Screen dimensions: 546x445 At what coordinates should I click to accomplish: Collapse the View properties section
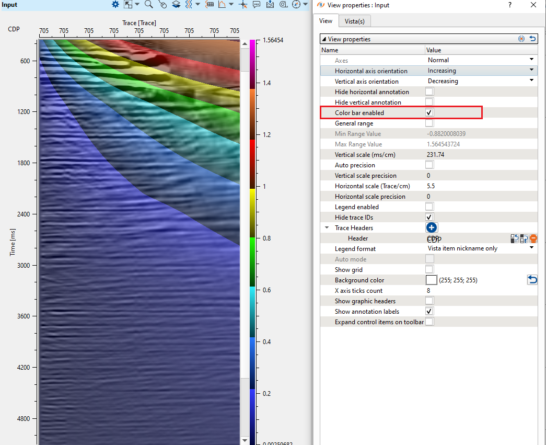pos(324,39)
